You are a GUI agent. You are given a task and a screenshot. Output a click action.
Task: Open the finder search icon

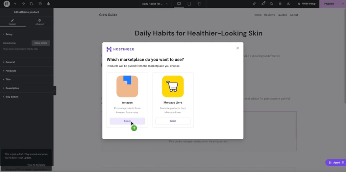pos(271,4)
